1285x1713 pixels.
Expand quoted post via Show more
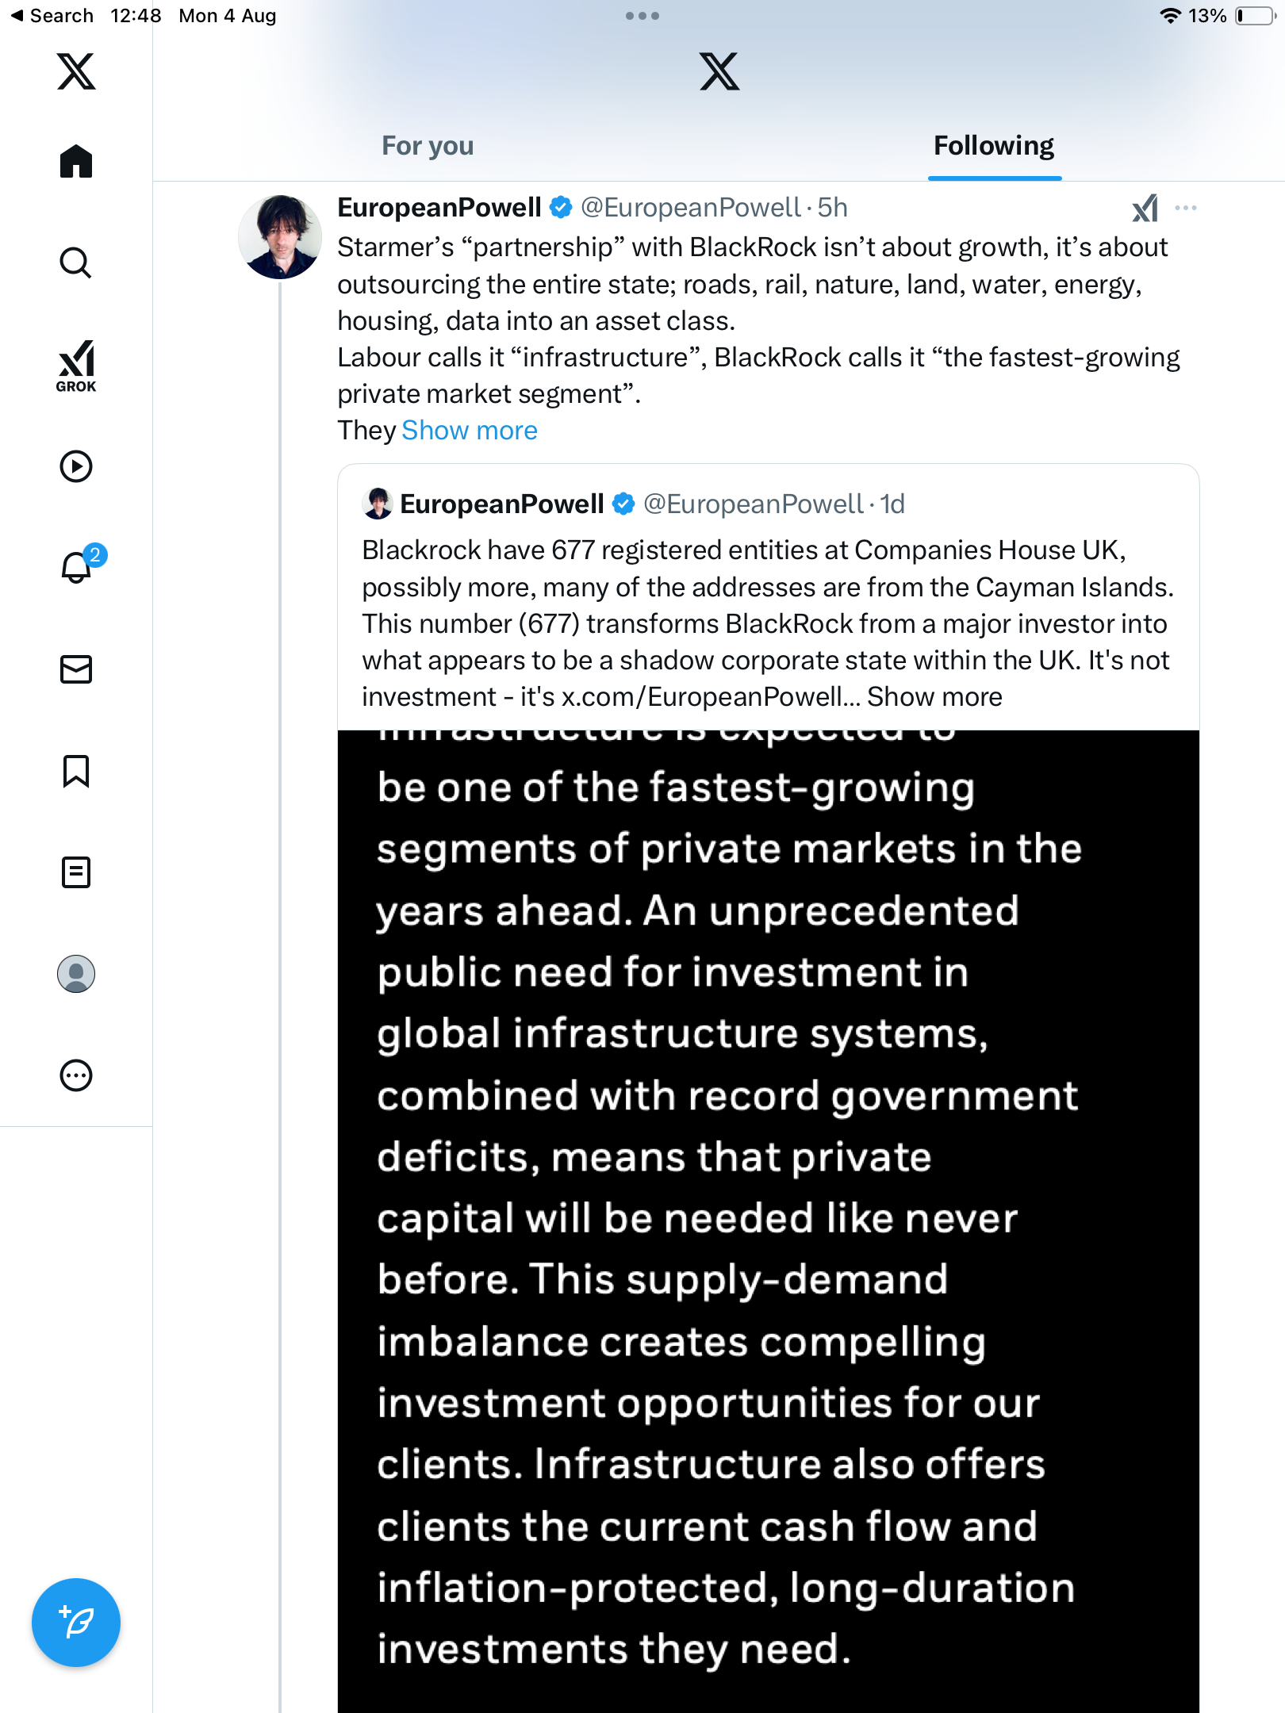(934, 697)
